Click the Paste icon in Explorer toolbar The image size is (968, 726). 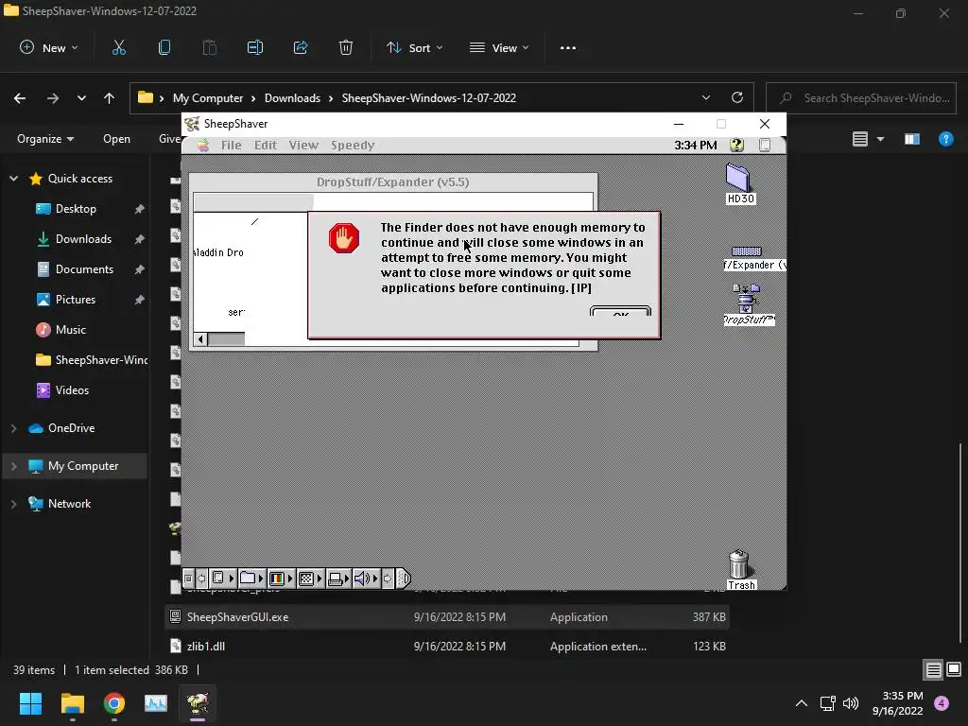tap(210, 47)
